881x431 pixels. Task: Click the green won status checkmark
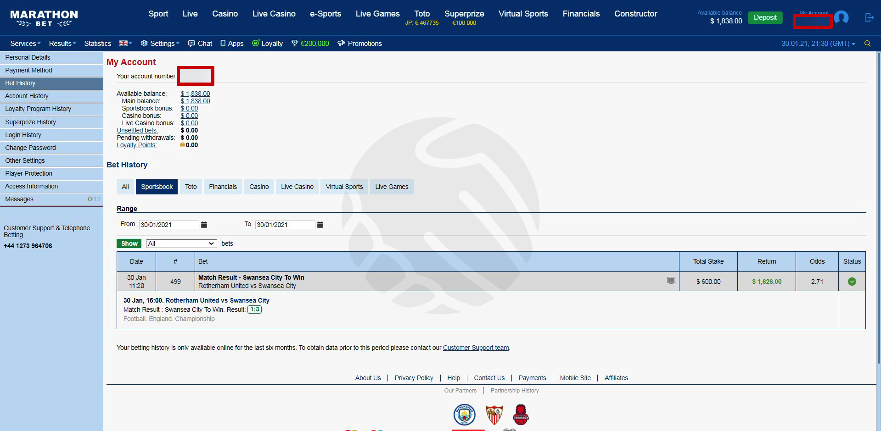click(x=852, y=282)
